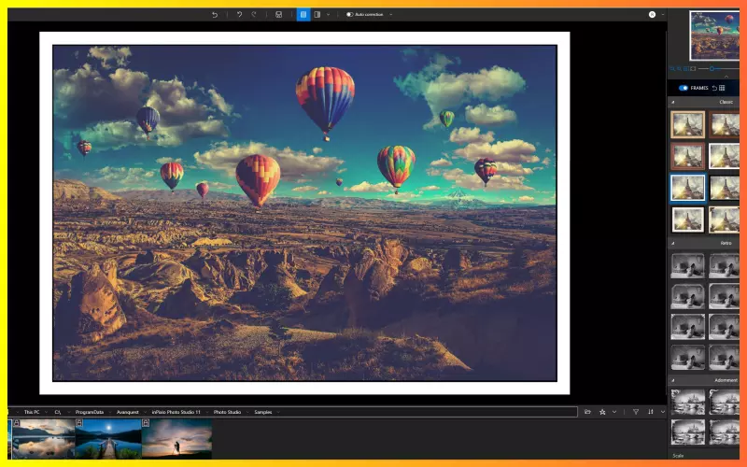
Task: Save the photo with the disk icon
Action: [x=278, y=15]
